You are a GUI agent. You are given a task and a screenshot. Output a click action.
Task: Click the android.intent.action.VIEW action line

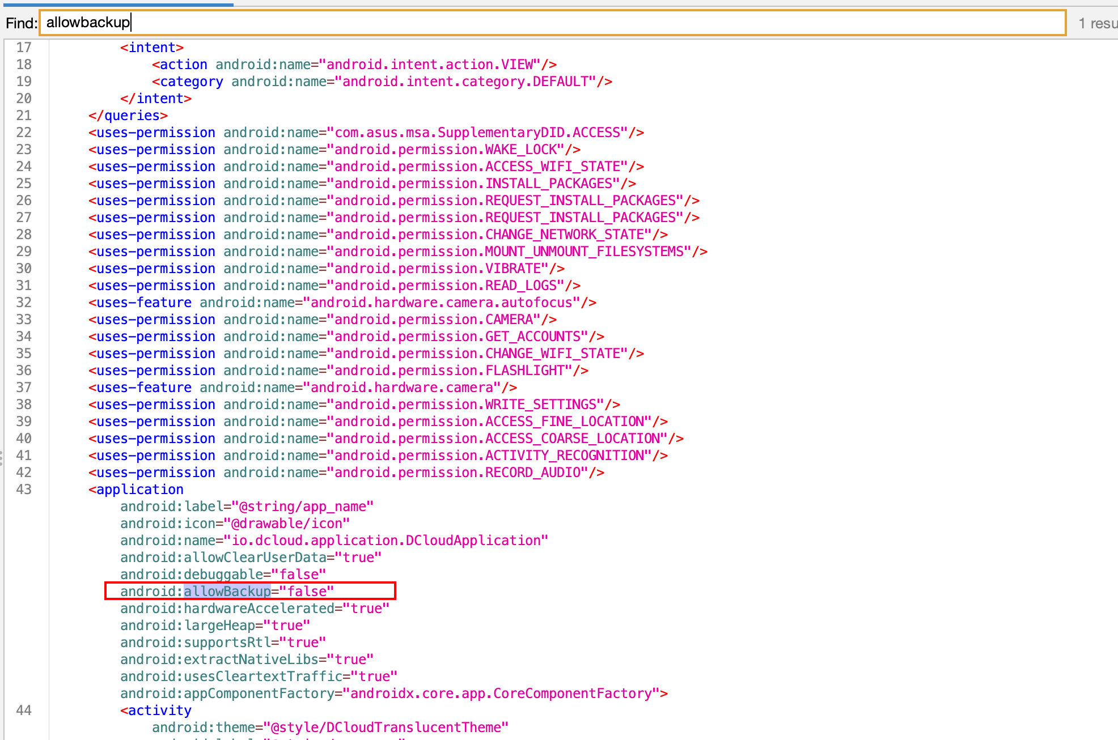coord(354,65)
